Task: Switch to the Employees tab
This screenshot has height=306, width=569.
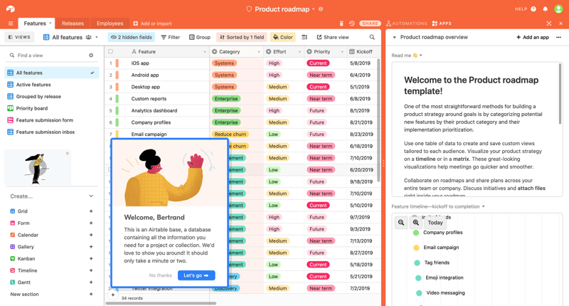Action: pos(110,23)
